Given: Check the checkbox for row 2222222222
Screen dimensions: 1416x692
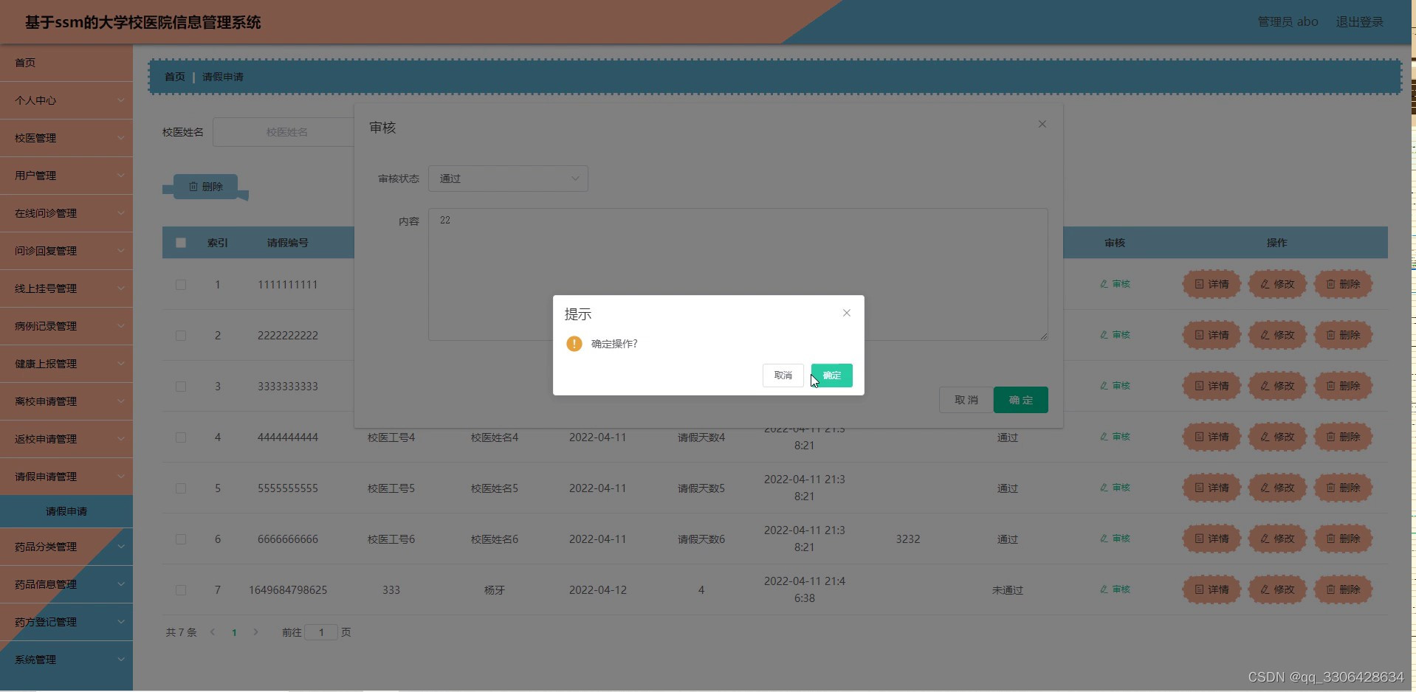Looking at the screenshot, I should coord(181,336).
